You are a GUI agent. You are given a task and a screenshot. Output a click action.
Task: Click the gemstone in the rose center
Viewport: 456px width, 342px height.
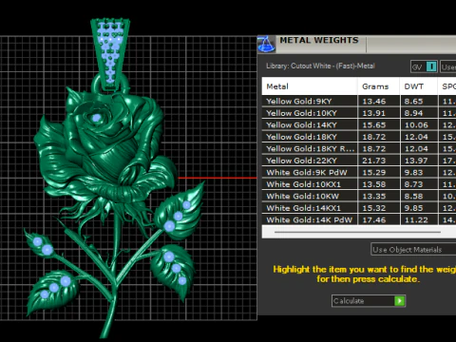click(x=96, y=118)
